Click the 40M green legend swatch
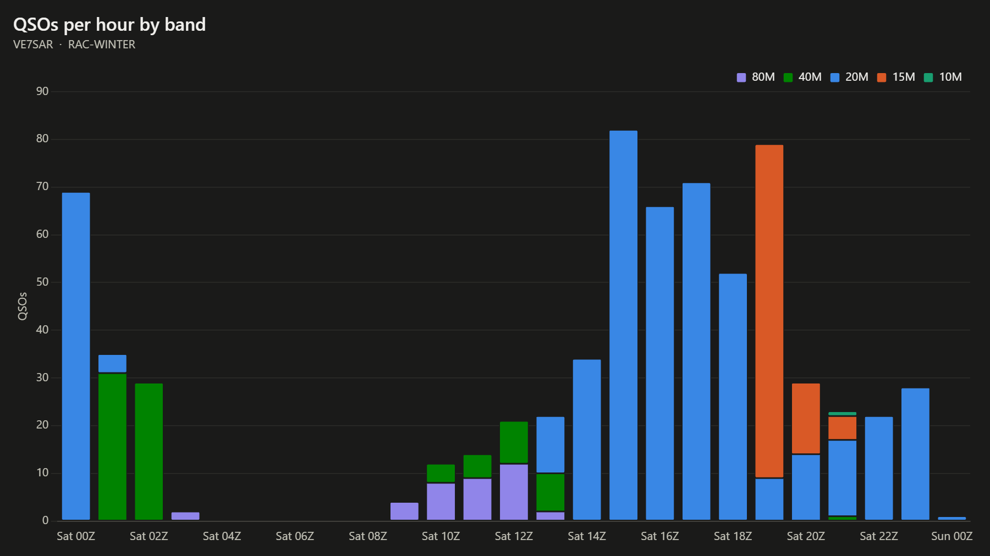 click(x=788, y=77)
